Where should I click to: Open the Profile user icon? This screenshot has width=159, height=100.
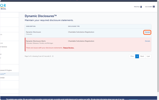click(x=141, y=7)
